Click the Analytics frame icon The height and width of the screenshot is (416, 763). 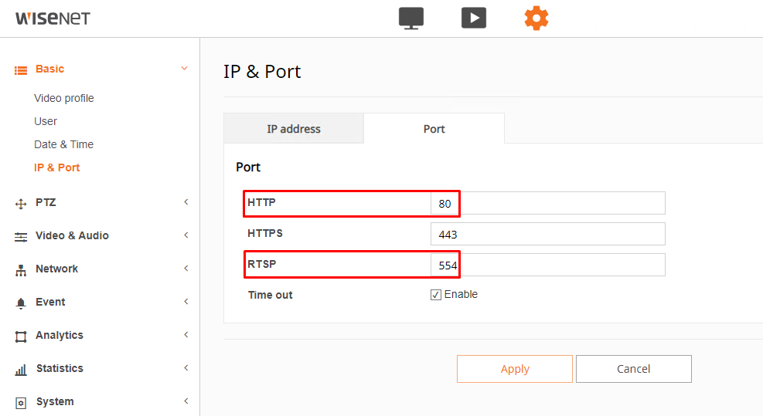pyautogui.click(x=21, y=336)
